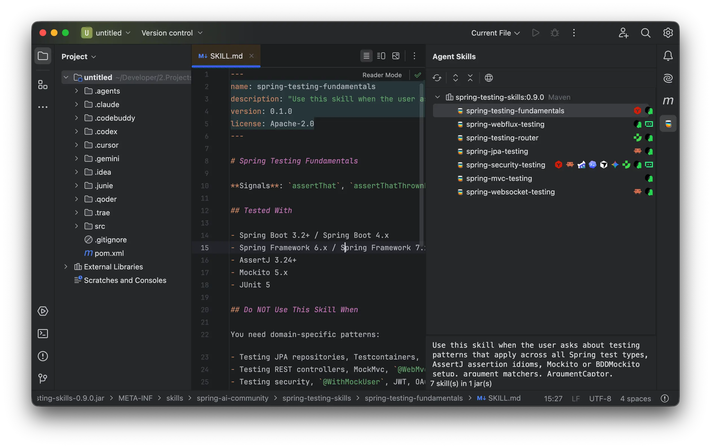Click the LF line separator indicator
711x448 pixels.
(x=575, y=398)
